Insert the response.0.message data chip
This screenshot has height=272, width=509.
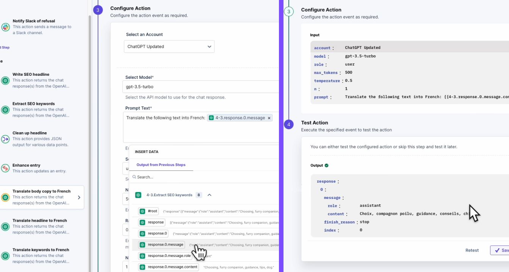(161, 245)
